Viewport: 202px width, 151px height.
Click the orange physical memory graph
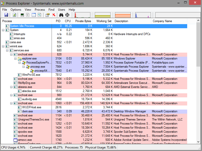(x=123, y=15)
